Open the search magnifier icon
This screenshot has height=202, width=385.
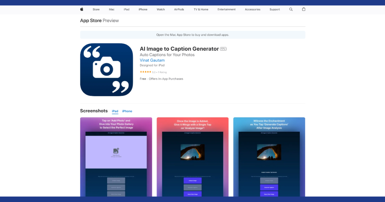point(291,9)
